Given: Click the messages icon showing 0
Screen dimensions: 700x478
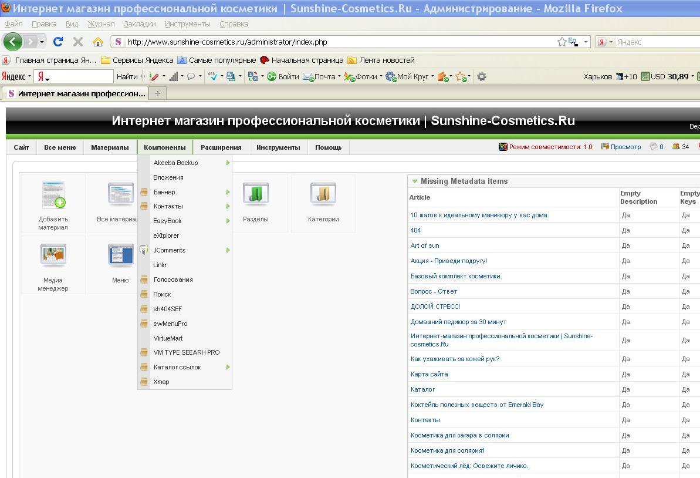Looking at the screenshot, I should pos(656,147).
